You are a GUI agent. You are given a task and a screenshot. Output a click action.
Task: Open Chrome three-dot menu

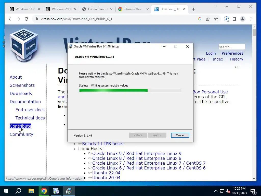point(251,19)
